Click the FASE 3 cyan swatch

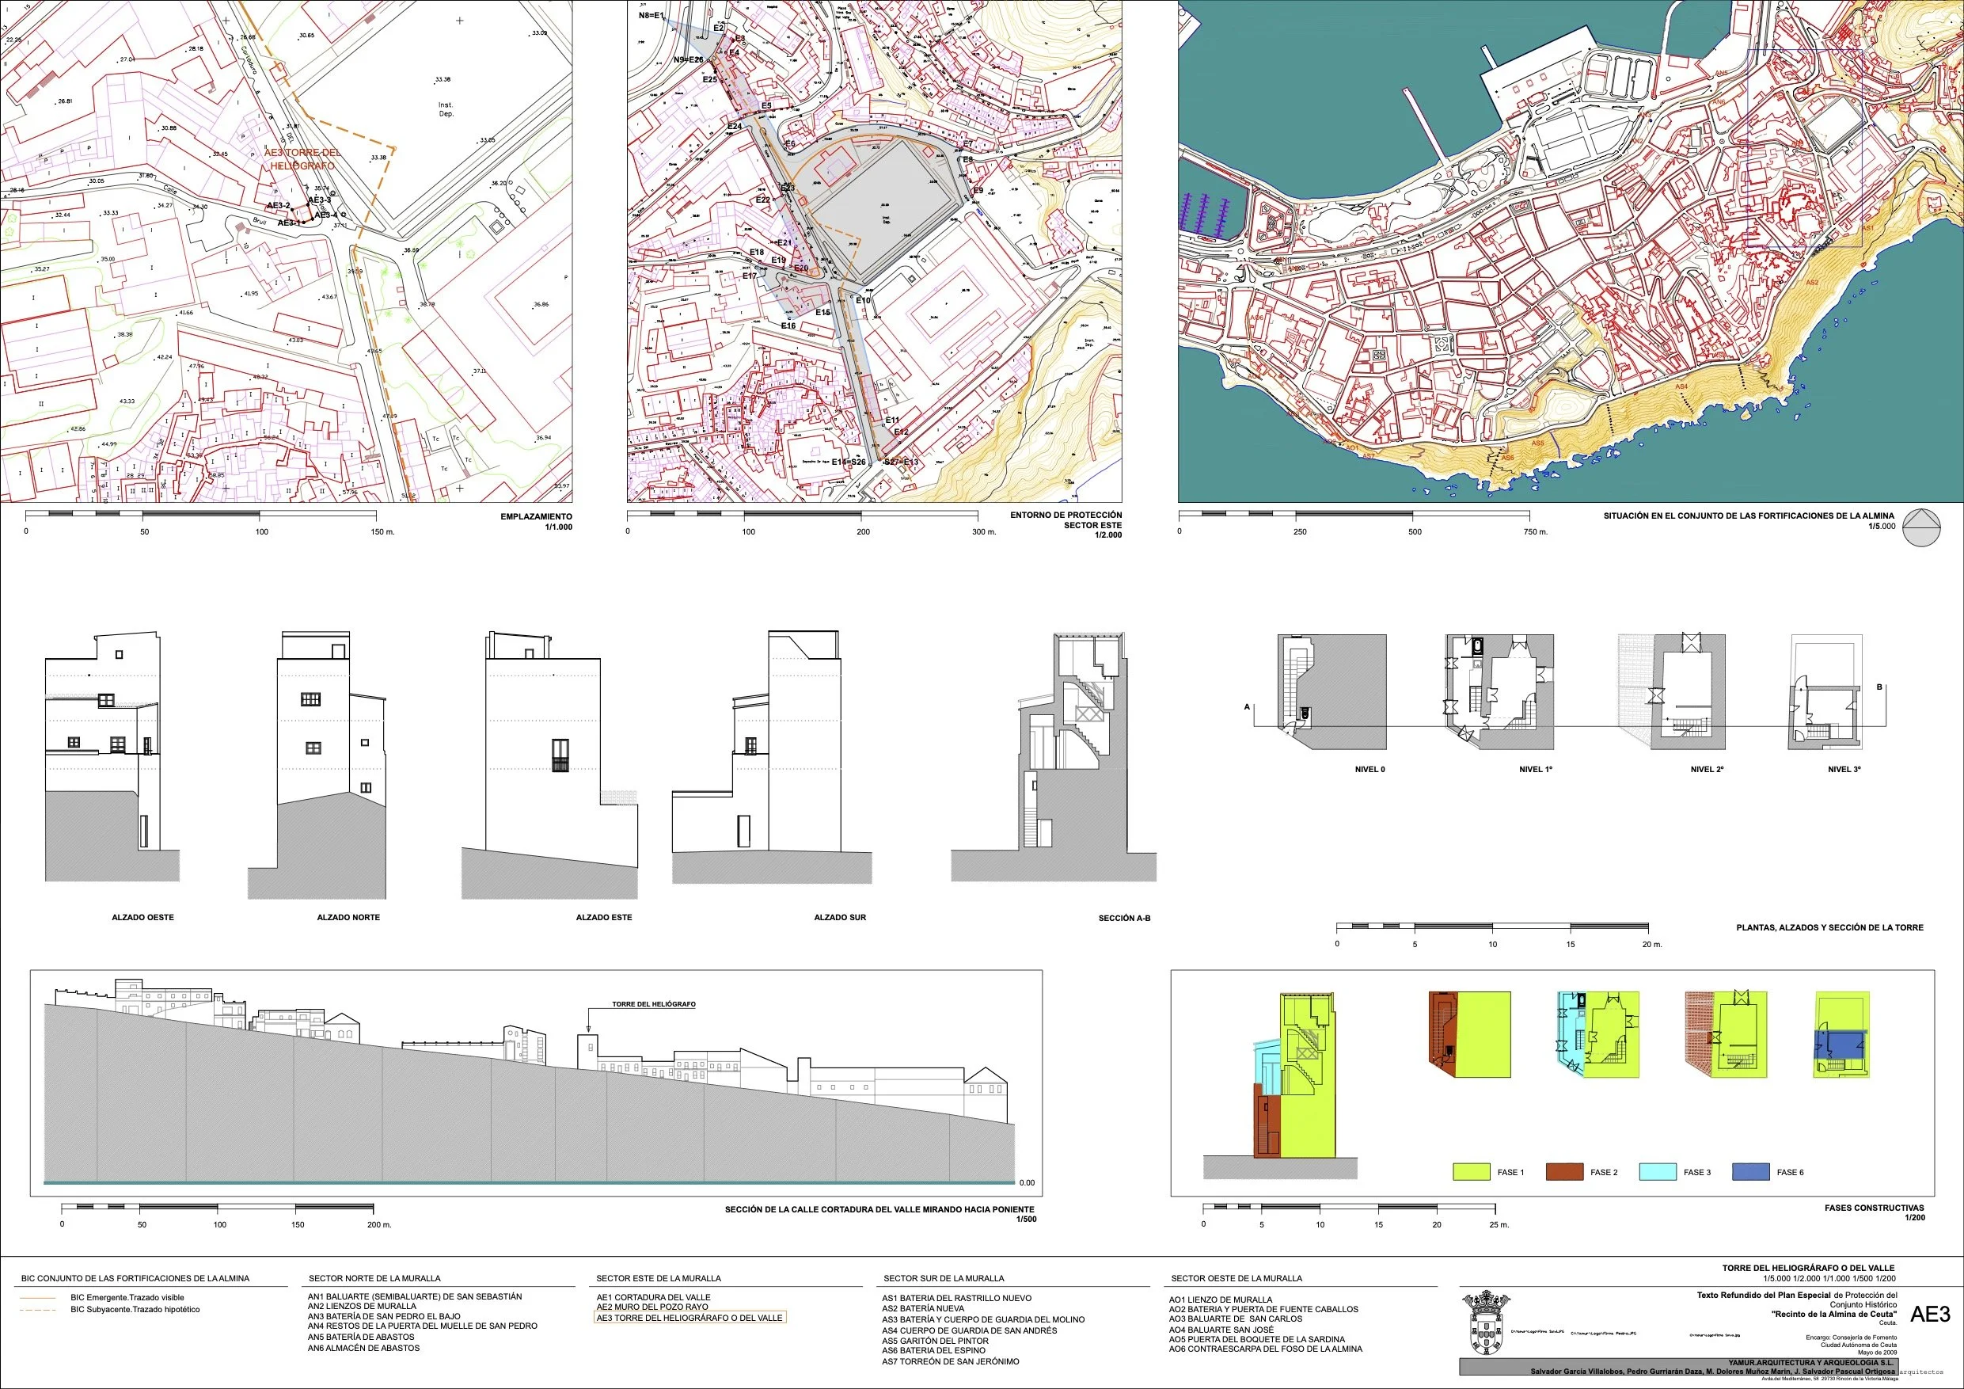pyautogui.click(x=1658, y=1171)
